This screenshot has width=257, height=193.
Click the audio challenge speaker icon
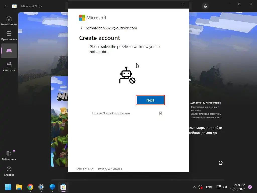tap(160, 113)
